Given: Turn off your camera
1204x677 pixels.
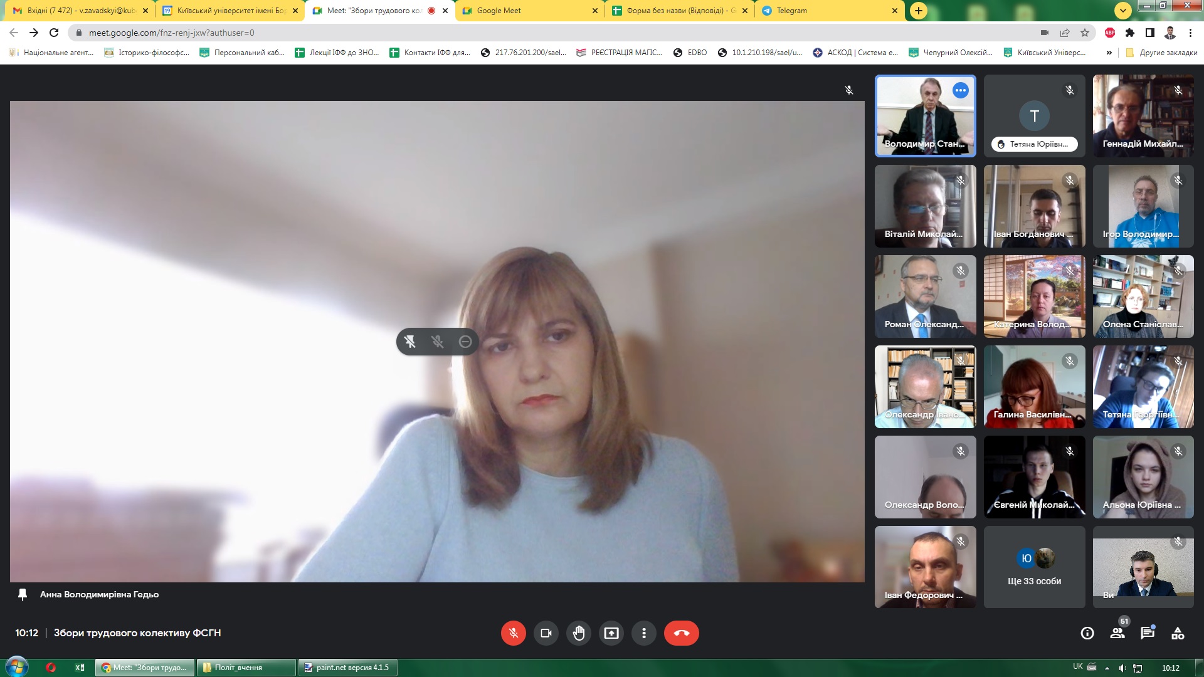Looking at the screenshot, I should tap(546, 633).
